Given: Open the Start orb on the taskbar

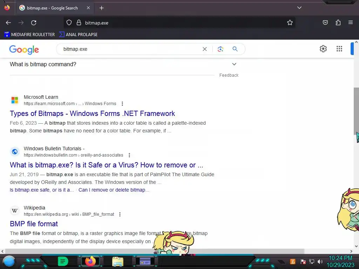Looking at the screenshot, I should [9, 261].
